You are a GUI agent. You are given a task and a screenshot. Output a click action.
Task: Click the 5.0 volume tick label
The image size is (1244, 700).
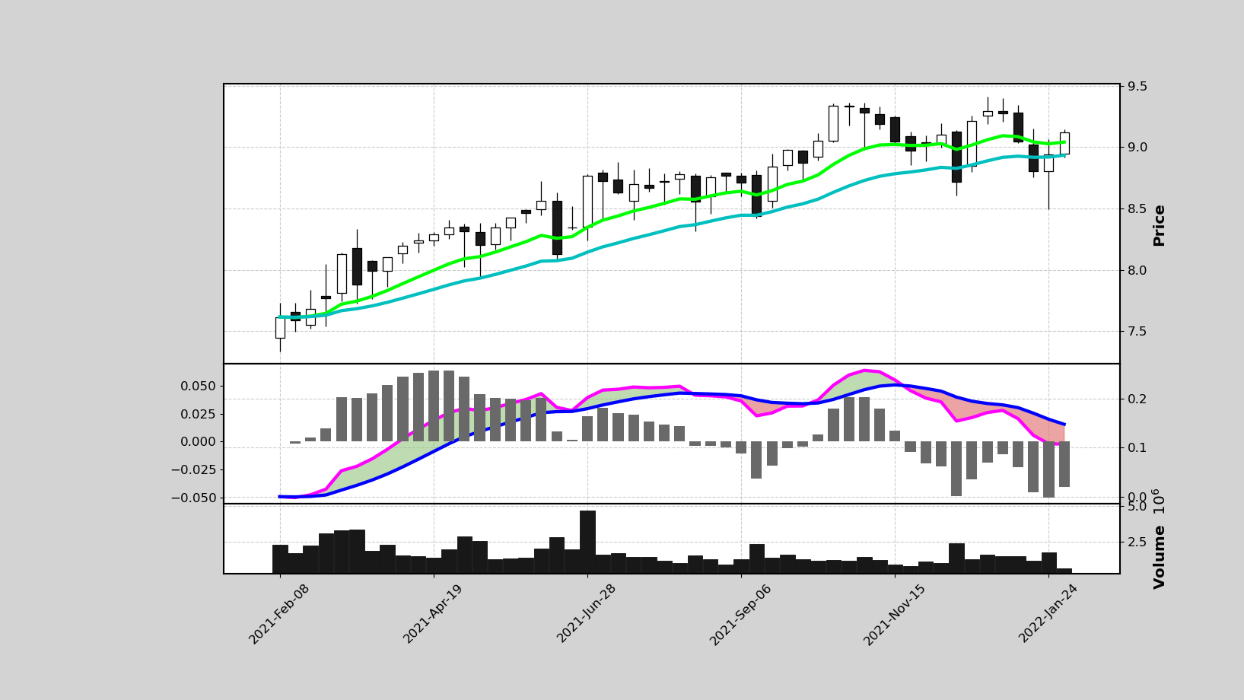pyautogui.click(x=1137, y=507)
